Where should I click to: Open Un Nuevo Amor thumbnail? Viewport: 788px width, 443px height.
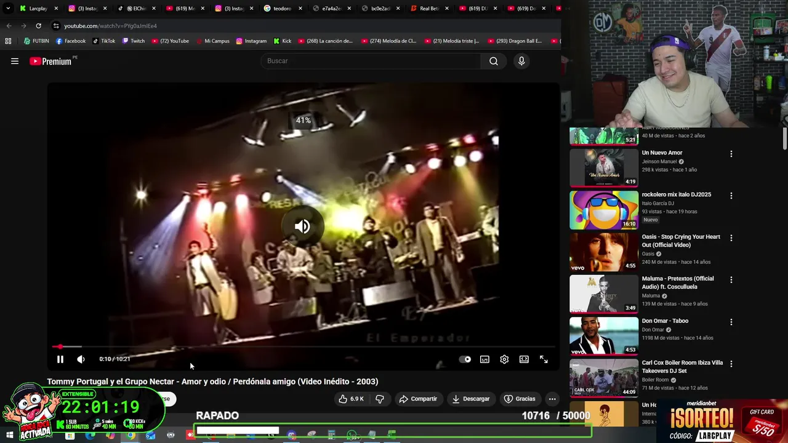[x=604, y=167]
